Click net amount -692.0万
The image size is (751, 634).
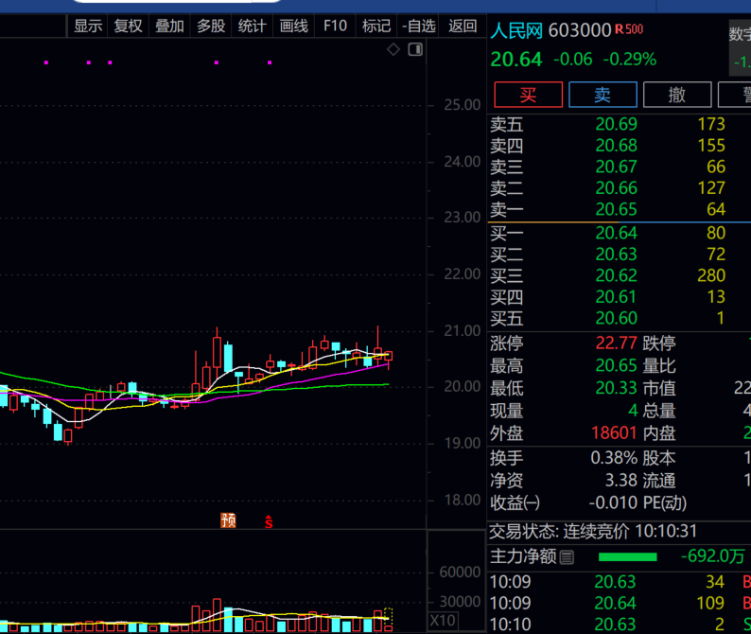(x=712, y=556)
